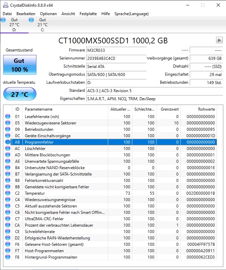
Task: Click the Drehzahl value ---- (SSD)
Action: tap(207, 67)
